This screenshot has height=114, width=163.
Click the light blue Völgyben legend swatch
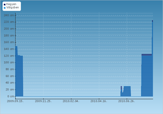tap(5, 8)
